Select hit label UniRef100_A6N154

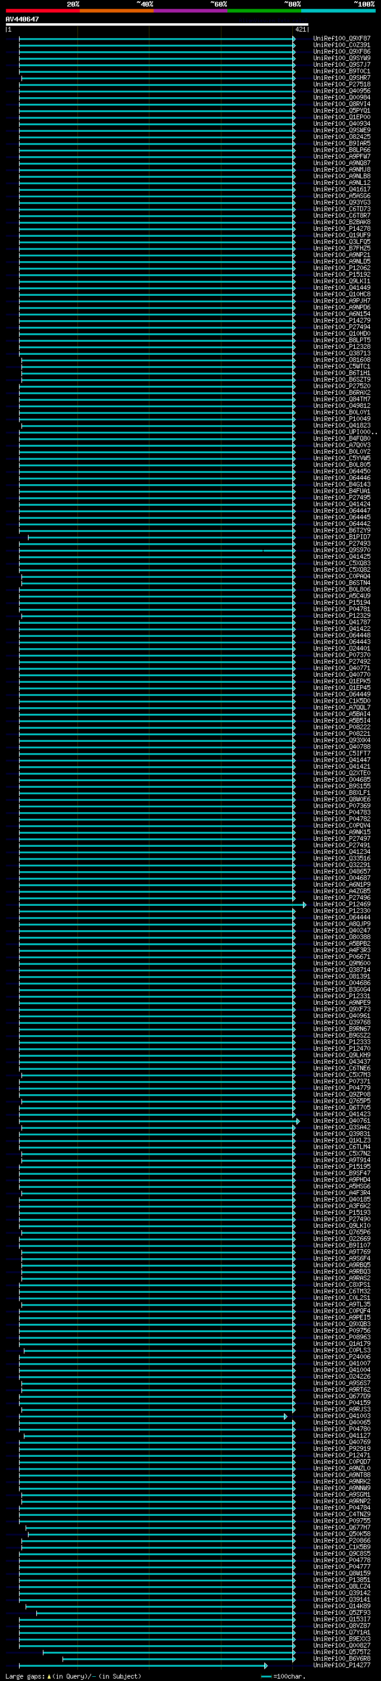click(341, 314)
